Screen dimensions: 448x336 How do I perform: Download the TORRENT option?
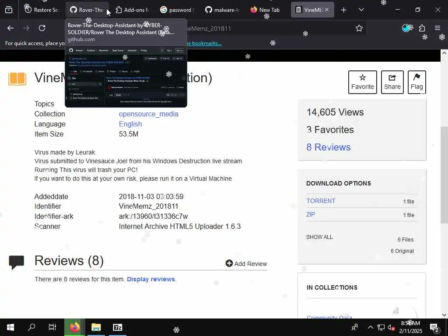321,201
